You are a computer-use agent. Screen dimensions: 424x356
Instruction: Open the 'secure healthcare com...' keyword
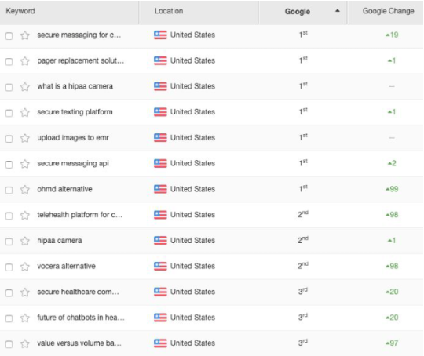[78, 292]
